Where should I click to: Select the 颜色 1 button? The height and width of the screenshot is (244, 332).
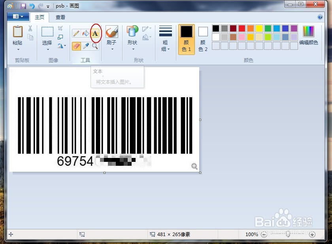[x=186, y=39]
